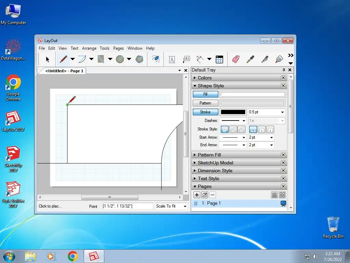This screenshot has width=350, height=263.
Task: Toggle the Stroke button in Shape Style
Action: [x=205, y=112]
